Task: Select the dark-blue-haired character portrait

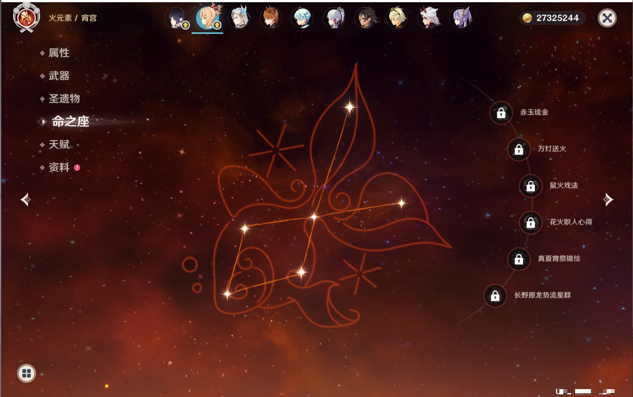Action: [x=176, y=18]
